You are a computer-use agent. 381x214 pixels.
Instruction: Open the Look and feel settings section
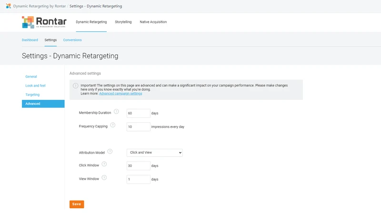[35, 86]
